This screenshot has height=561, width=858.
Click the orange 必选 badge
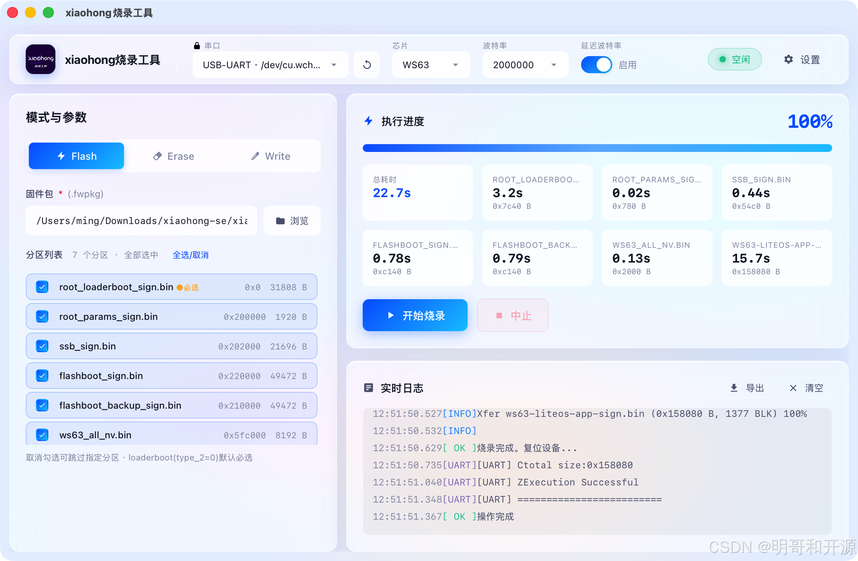(188, 288)
